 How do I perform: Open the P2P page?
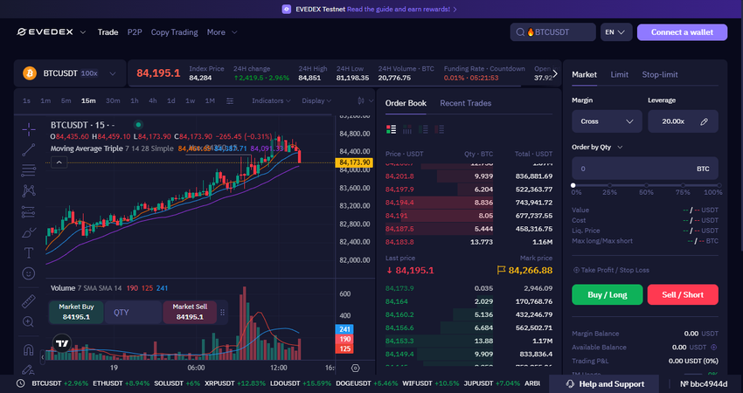coord(135,32)
